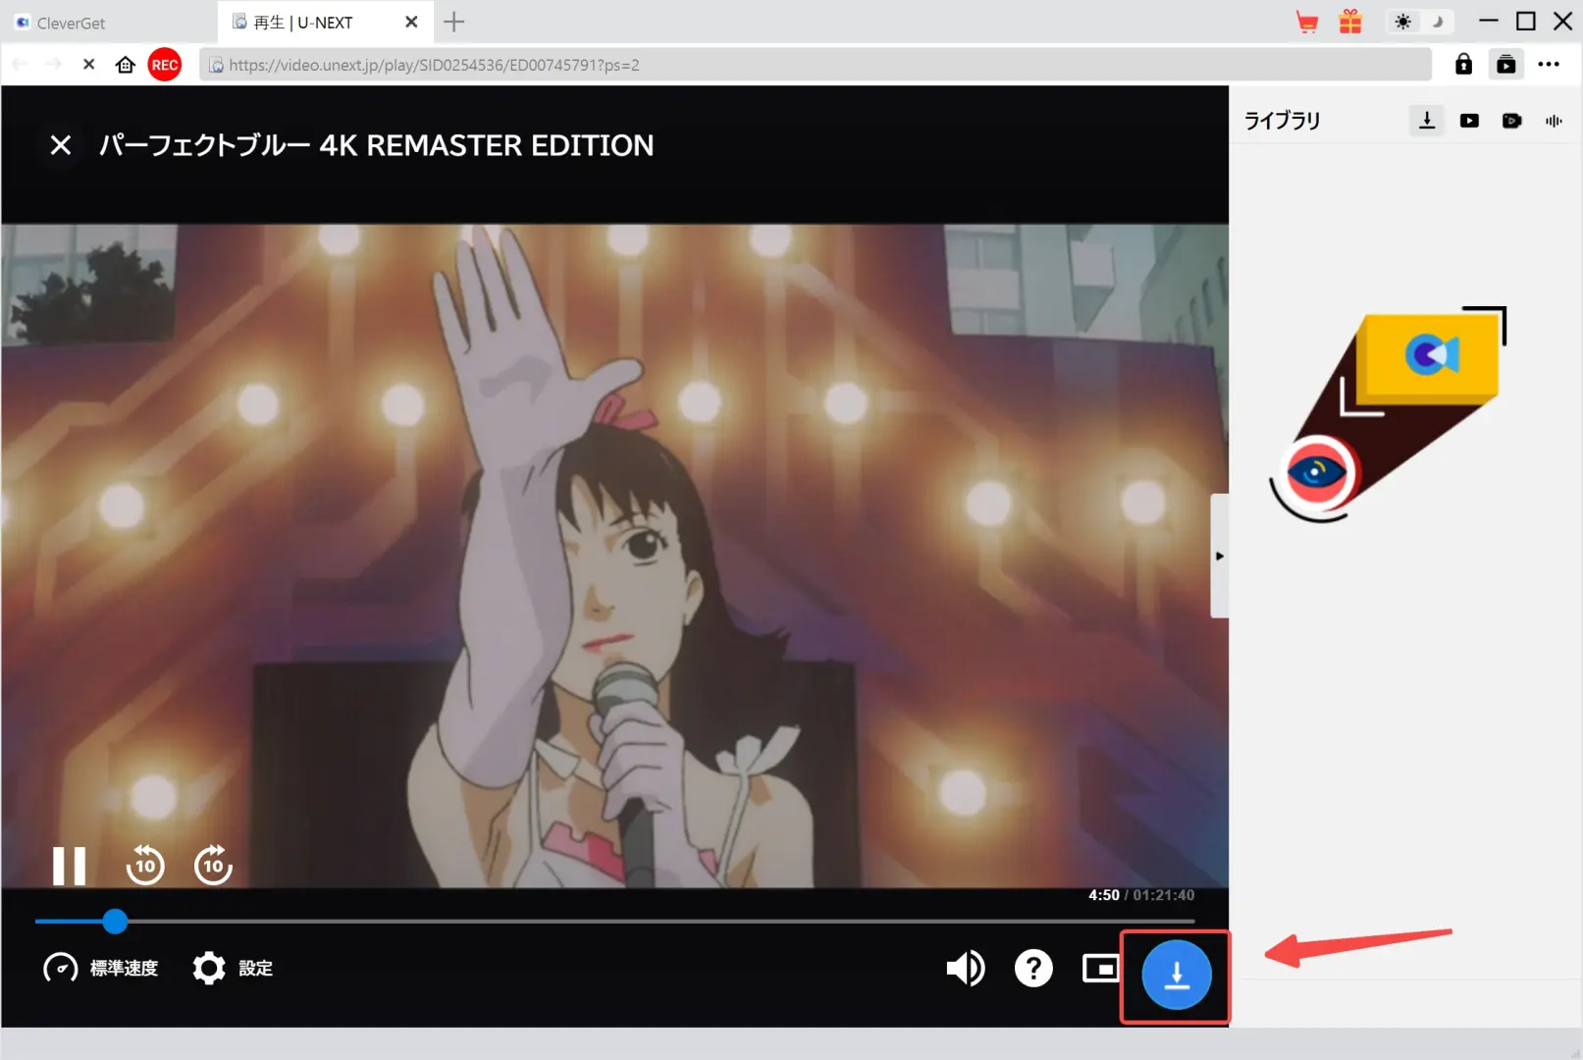Switch to dark theme with the moon icon
This screenshot has height=1060, width=1583.
(1438, 22)
